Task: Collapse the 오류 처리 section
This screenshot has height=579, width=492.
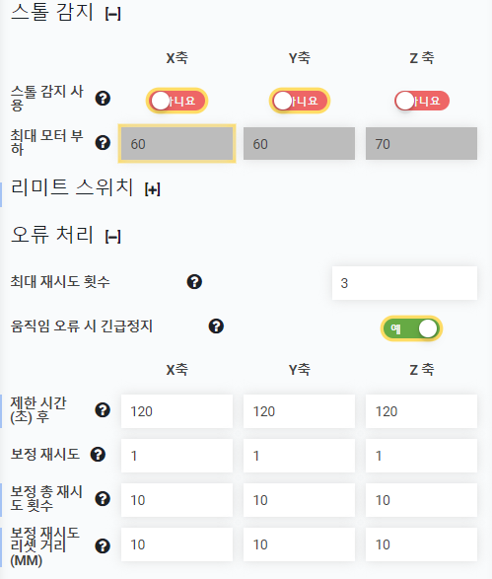Action: pos(113,237)
